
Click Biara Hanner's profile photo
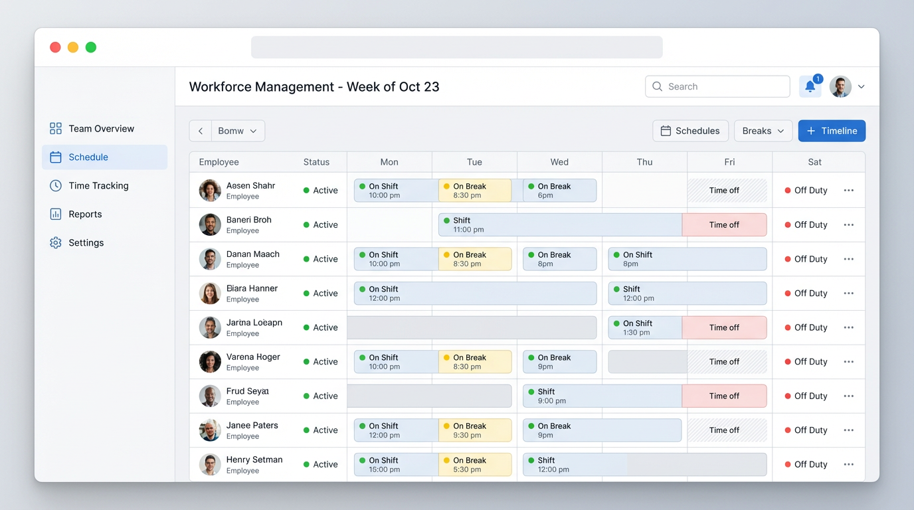[x=210, y=294]
